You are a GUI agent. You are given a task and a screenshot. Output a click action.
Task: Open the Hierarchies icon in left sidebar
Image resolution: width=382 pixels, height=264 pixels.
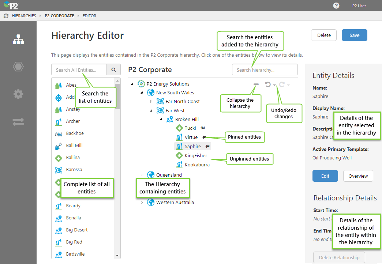tap(18, 39)
